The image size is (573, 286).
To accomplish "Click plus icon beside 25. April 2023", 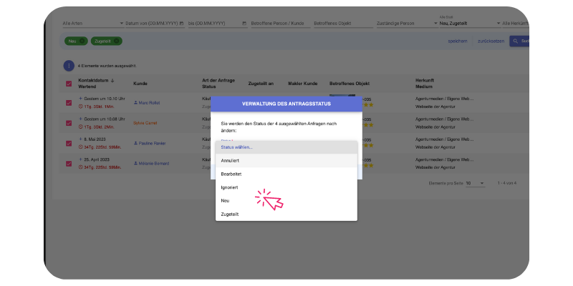I will (x=80, y=159).
